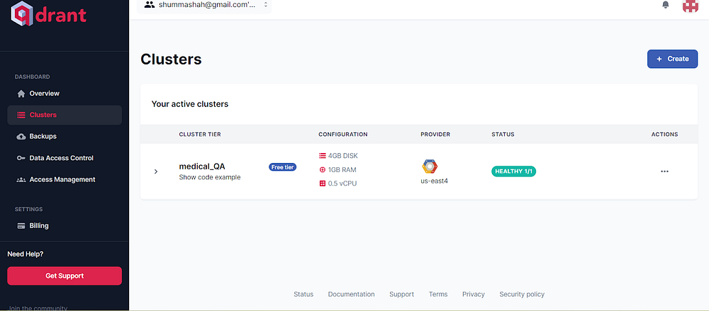Open Show code example link
The height and width of the screenshot is (311, 709).
click(x=209, y=177)
